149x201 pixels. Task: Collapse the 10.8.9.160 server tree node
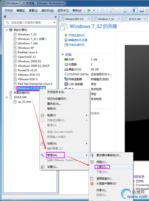click(x=6, y=97)
